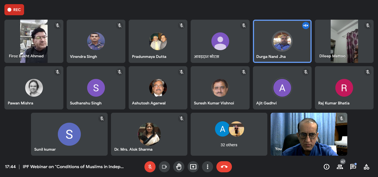Raise your hand in the meeting
This screenshot has width=378, height=177.
[x=179, y=167]
